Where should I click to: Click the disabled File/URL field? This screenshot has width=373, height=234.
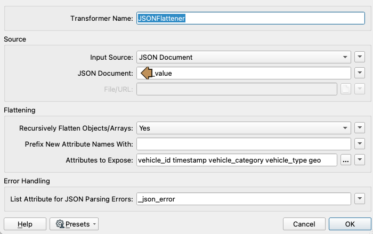[237, 89]
